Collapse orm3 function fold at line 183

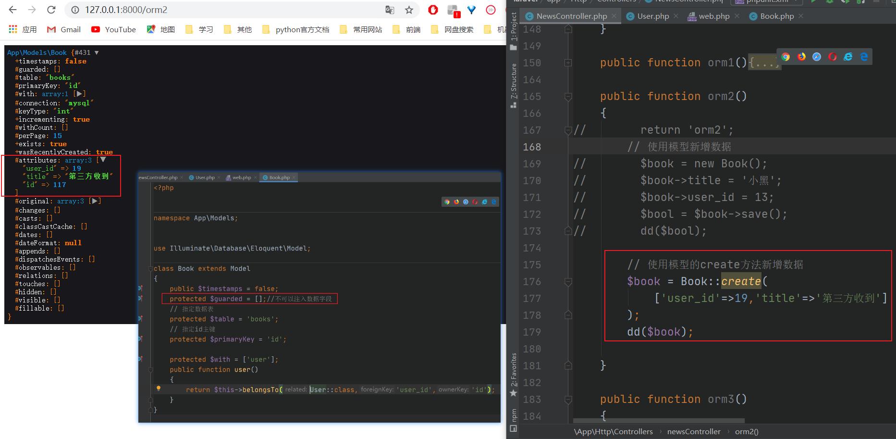pos(568,400)
